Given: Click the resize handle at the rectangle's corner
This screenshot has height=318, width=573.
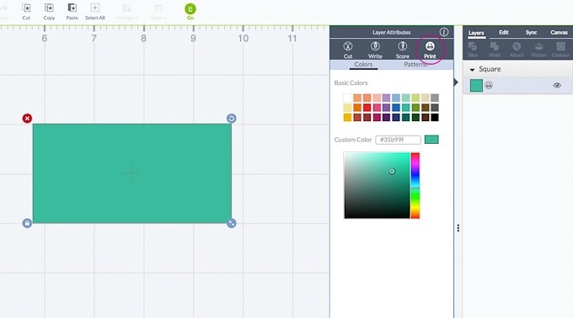Looking at the screenshot, I should [231, 223].
